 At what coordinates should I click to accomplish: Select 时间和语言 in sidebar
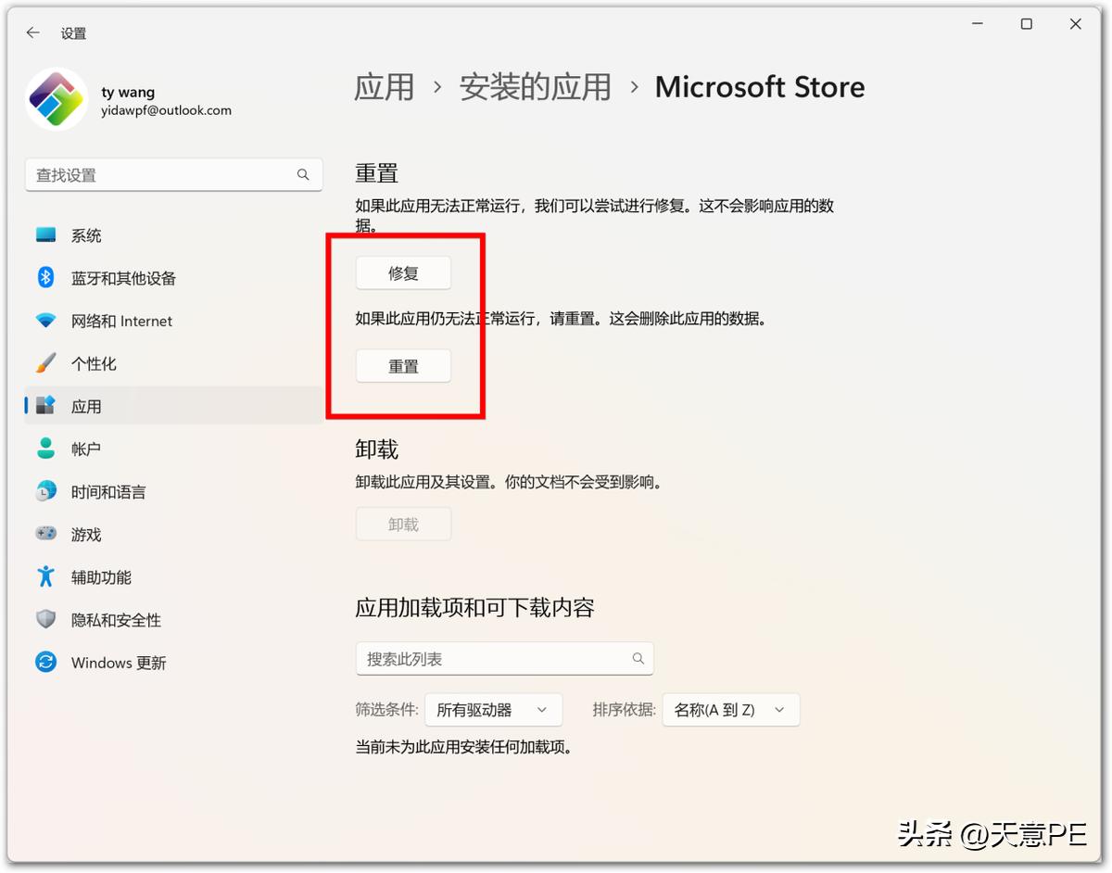110,491
